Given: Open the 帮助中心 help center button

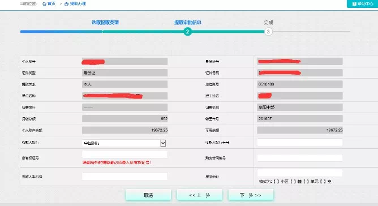Looking at the screenshot, I should [362, 3].
